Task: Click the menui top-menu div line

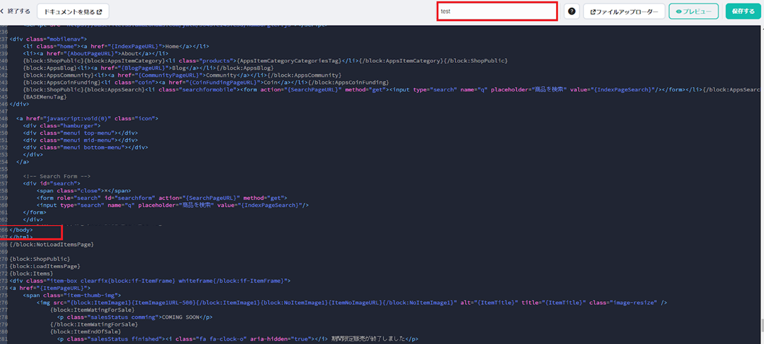Action: pyautogui.click(x=81, y=133)
